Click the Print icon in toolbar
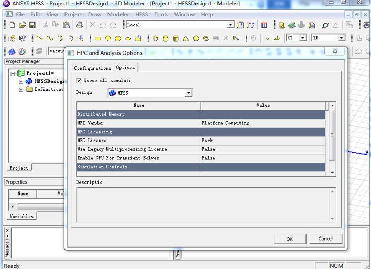 [79, 25]
